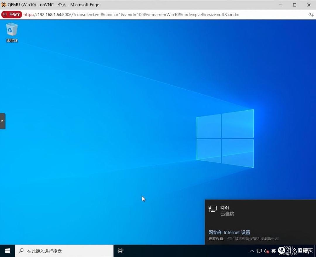
Task: Maximize the Edge window
Action: (295, 5)
